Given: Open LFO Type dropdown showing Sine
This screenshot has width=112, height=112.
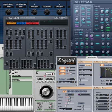Looking at the screenshot, I should pyautogui.click(x=69, y=95).
